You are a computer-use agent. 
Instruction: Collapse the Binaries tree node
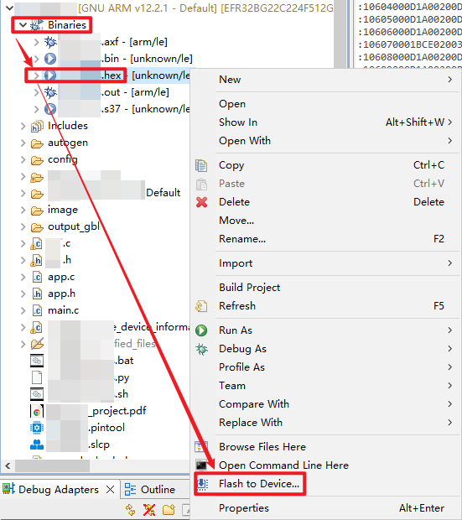coord(23,25)
